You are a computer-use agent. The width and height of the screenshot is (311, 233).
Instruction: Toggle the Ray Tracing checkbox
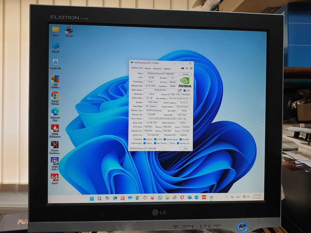(x=155, y=143)
